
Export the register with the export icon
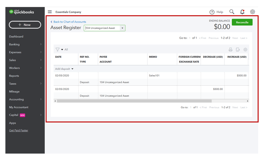coord(238,50)
